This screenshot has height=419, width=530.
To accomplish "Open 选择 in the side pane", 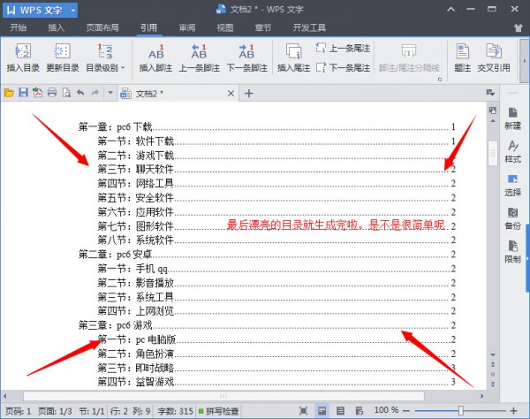I will tap(512, 186).
